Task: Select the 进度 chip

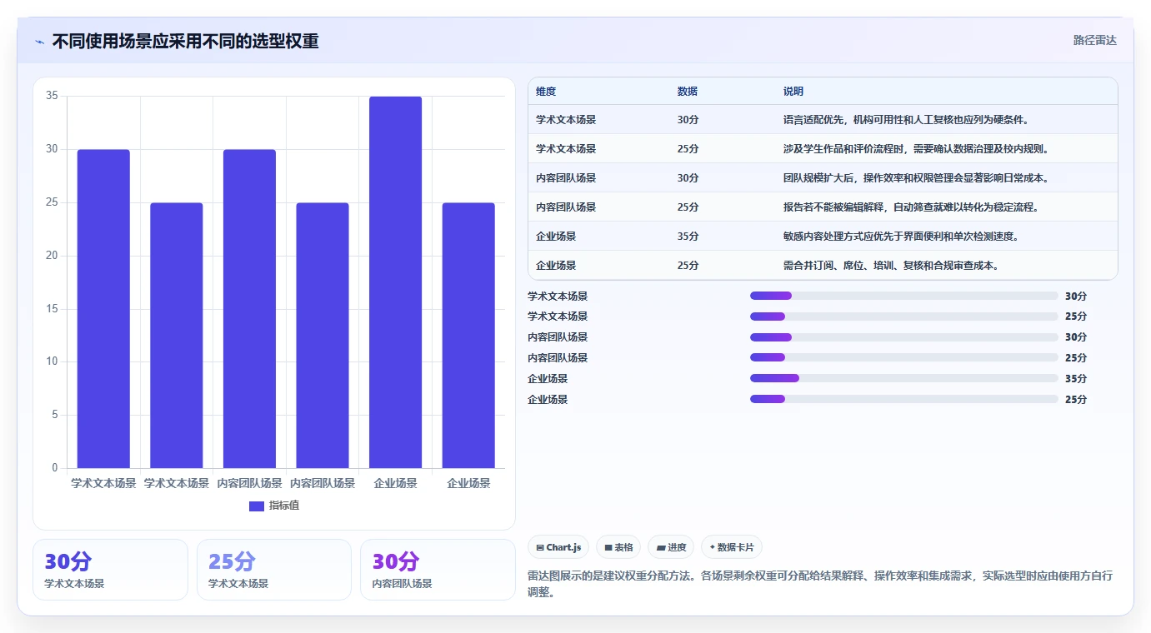Action: pyautogui.click(x=671, y=547)
